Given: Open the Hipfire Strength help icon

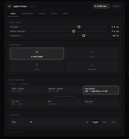Looking at the screenshot, I should 27,31.
